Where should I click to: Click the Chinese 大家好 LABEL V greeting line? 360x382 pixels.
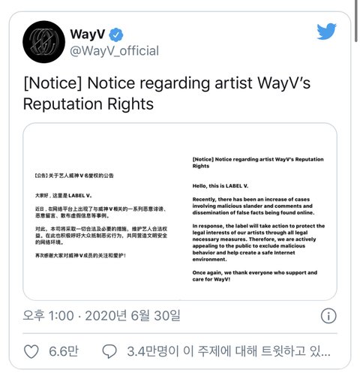click(64, 196)
